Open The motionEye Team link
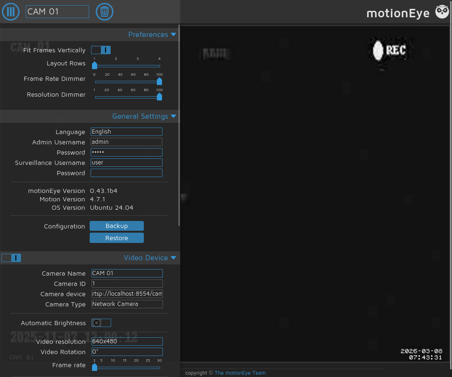Image resolution: width=452 pixels, height=377 pixels. [x=240, y=373]
